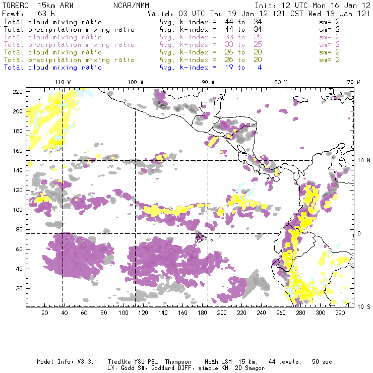Click '50 sec' in the footer
This screenshot has width=373, height=373.
(x=322, y=362)
